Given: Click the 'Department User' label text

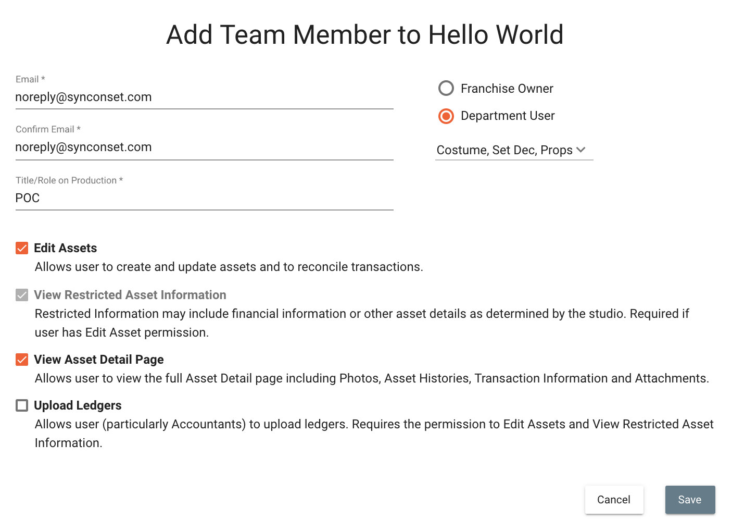Looking at the screenshot, I should [x=508, y=116].
